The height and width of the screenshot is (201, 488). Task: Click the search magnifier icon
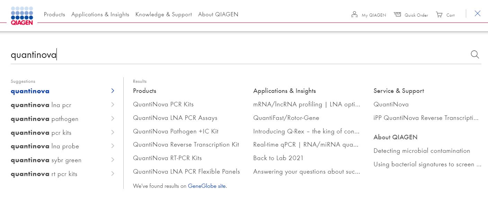tap(474, 54)
